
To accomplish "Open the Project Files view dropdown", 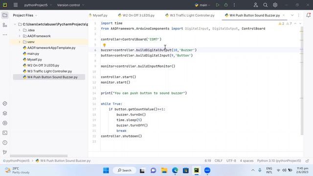I will (x=25, y=15).
